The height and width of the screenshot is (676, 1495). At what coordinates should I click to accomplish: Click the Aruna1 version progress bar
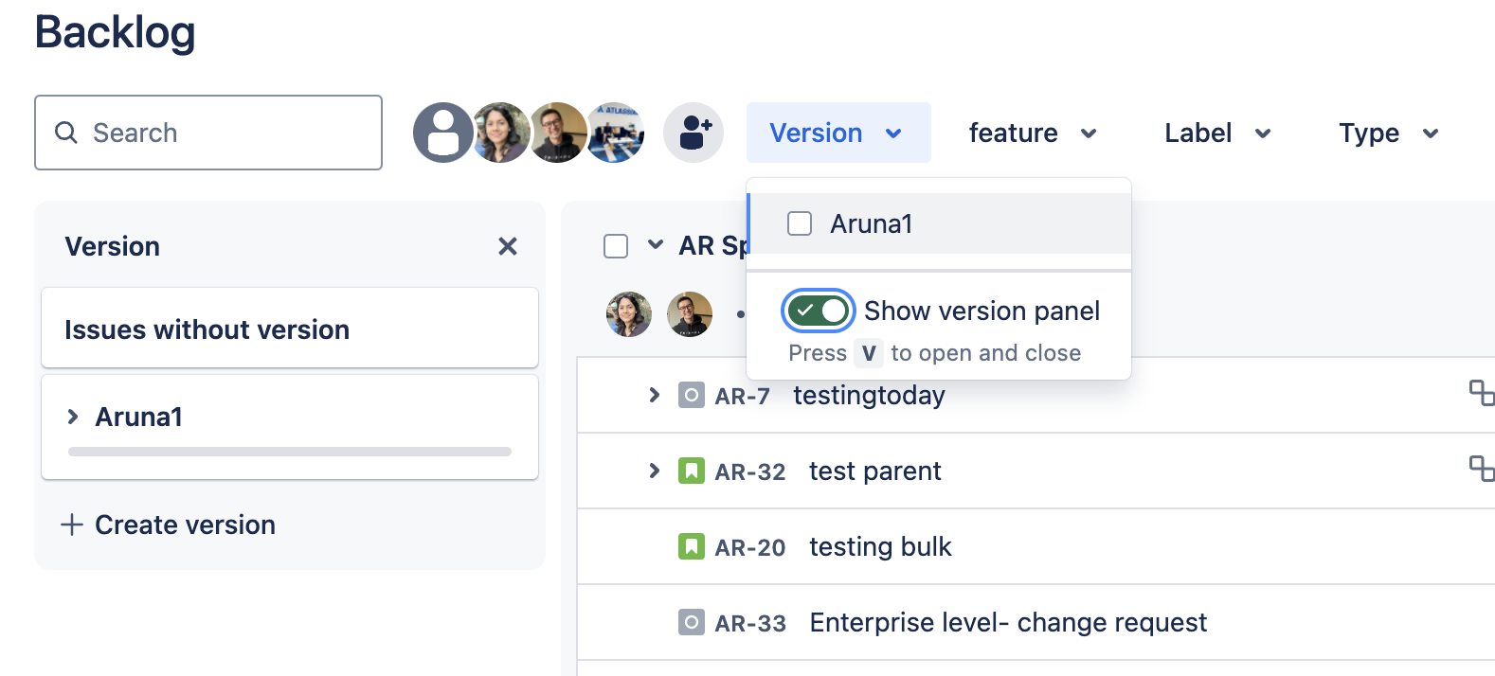pyautogui.click(x=290, y=452)
